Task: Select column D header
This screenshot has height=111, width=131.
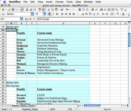Action: point(63,23)
